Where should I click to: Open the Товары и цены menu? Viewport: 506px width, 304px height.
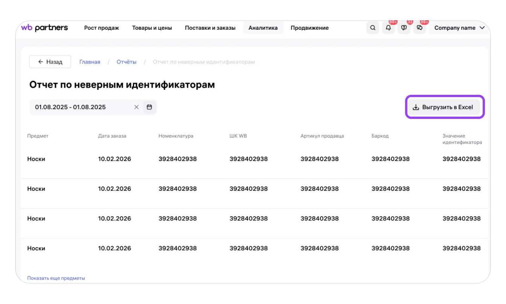coord(152,28)
